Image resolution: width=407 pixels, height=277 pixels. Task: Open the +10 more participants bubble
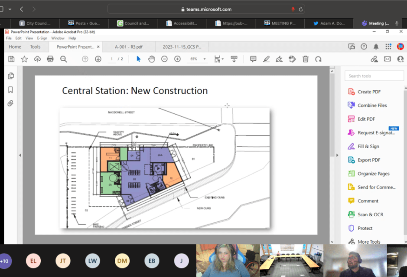pos(5,261)
